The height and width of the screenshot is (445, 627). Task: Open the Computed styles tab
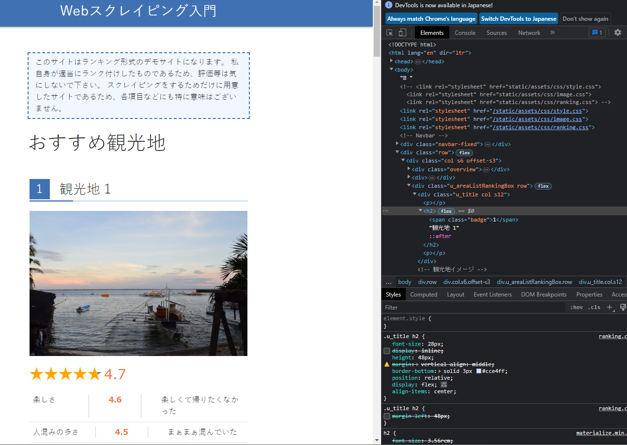coord(424,294)
